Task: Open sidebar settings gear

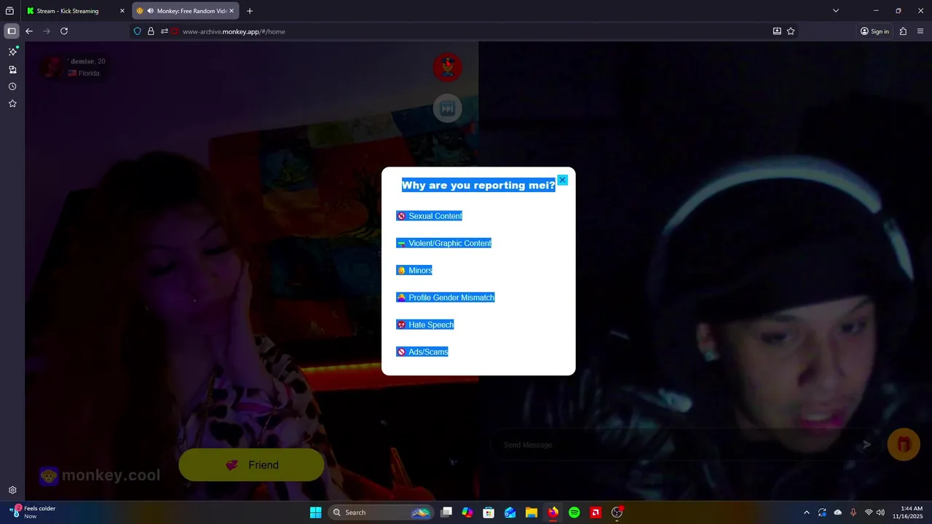Action: pyautogui.click(x=12, y=491)
